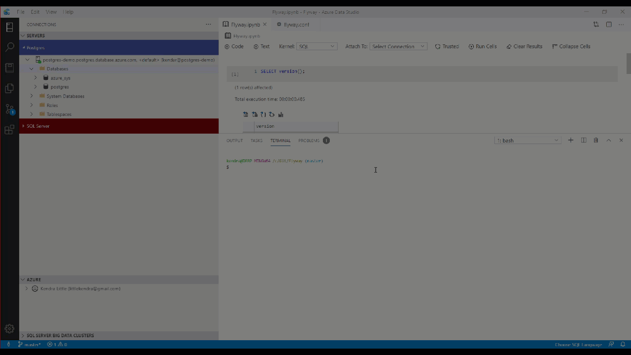Click Run Cells in notebook toolbar

(x=483, y=46)
